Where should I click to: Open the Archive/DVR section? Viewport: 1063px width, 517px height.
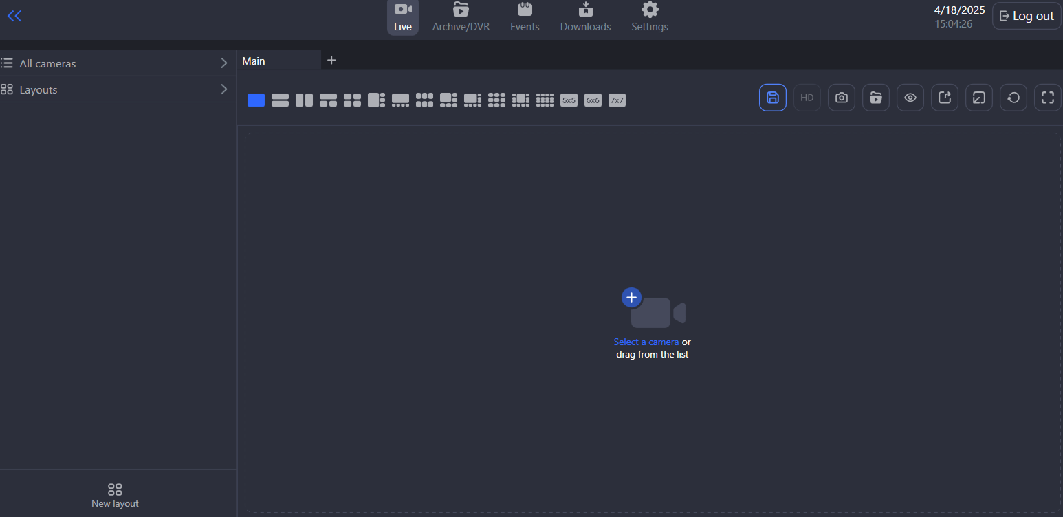(461, 17)
